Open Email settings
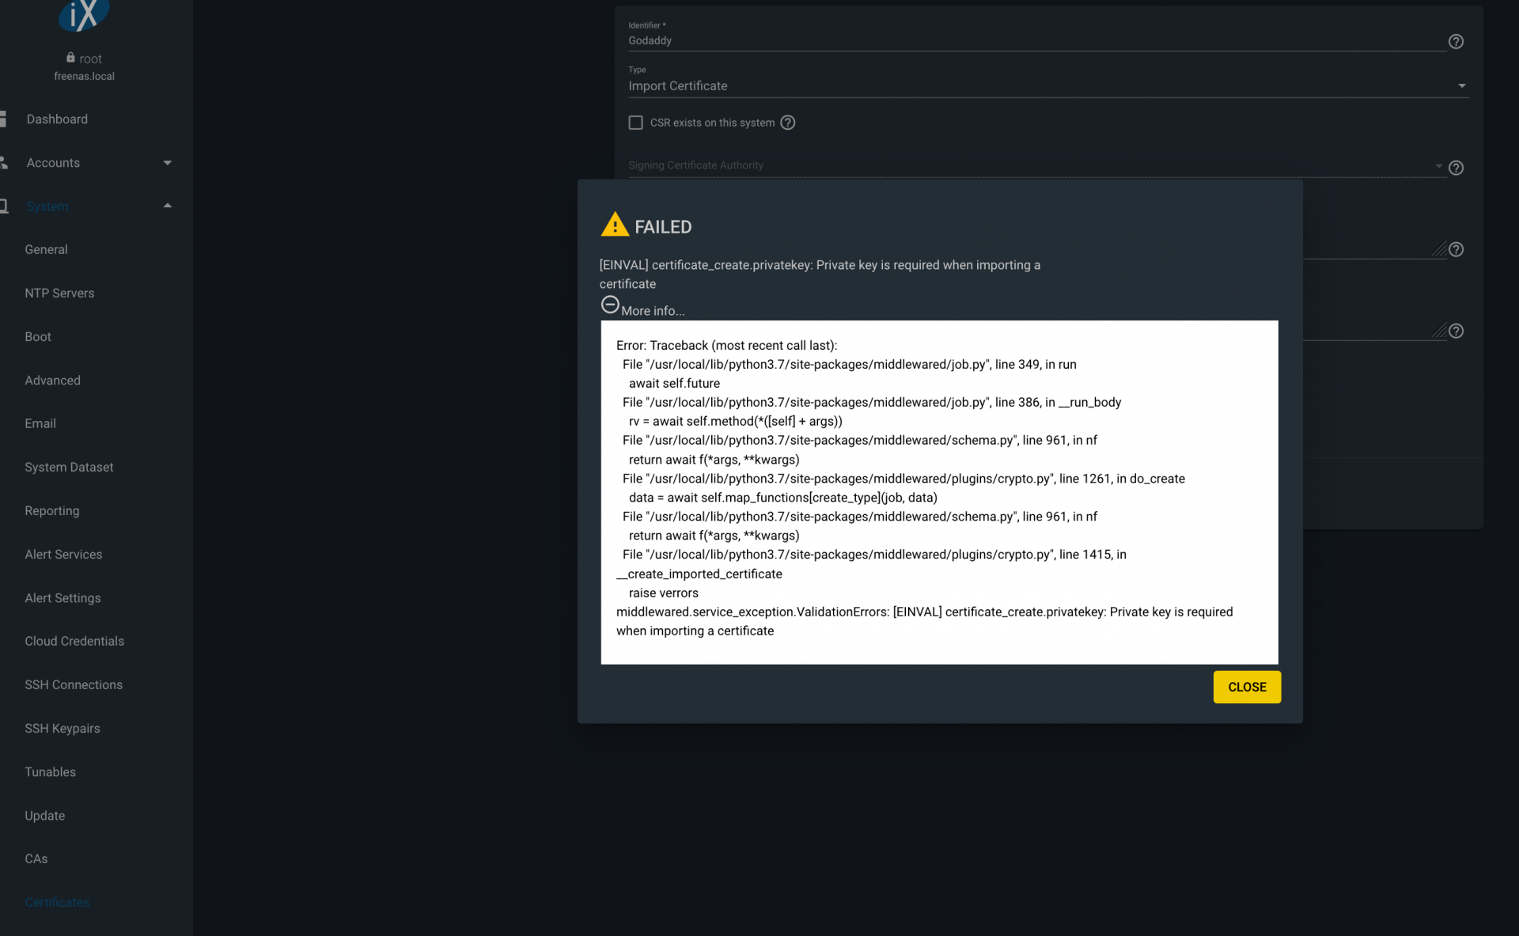1519x936 pixels. [40, 423]
